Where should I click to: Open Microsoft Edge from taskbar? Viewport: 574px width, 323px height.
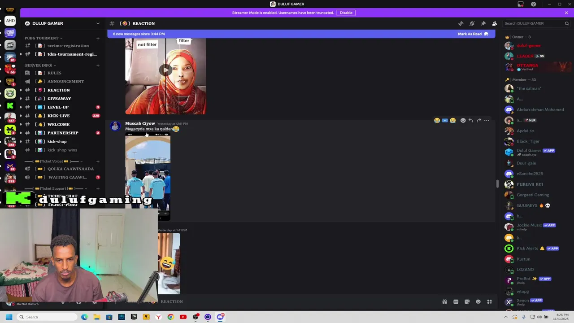(84, 317)
